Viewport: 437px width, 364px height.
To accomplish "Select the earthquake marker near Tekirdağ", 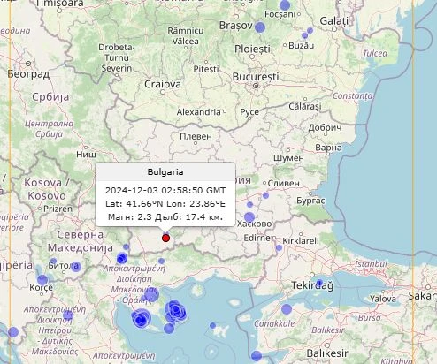I will pos(319,283).
